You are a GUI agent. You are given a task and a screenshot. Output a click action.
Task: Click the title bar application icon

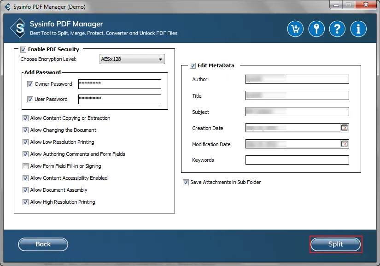click(6, 7)
